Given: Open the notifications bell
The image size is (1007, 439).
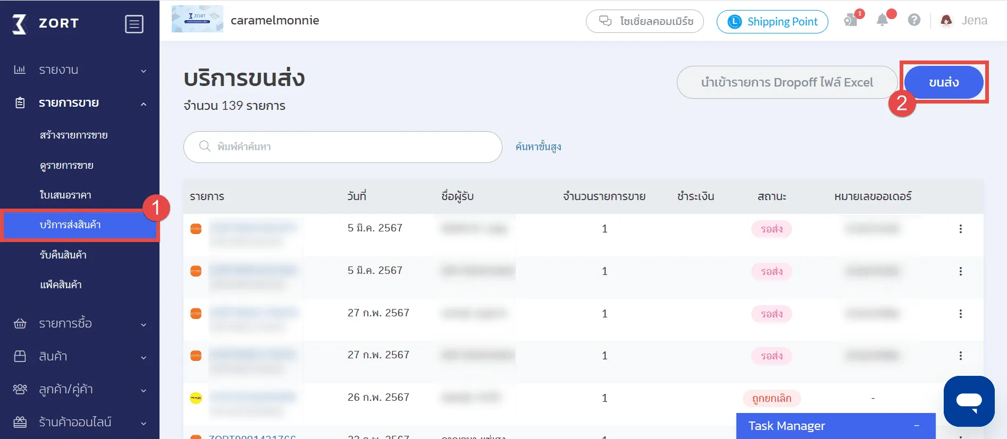Looking at the screenshot, I should [883, 20].
